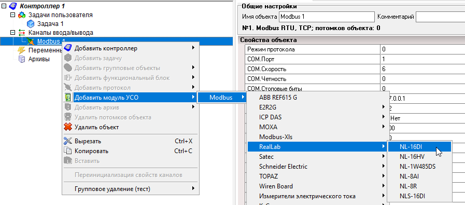The width and height of the screenshot is (465, 205).
Task: Click the Копировать copy icon
Action: [x=68, y=151]
